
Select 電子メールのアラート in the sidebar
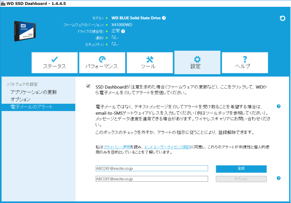[x=38, y=107]
